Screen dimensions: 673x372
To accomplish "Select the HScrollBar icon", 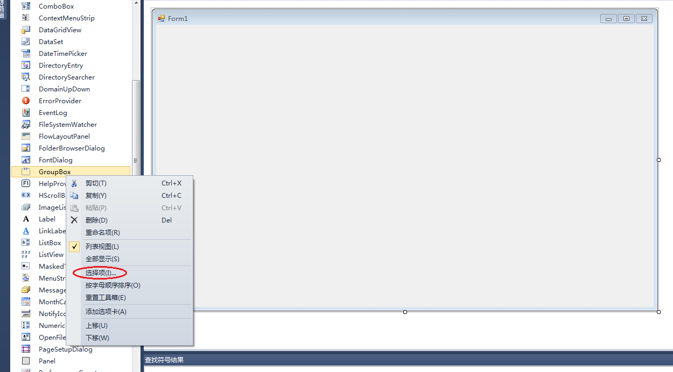I will click(26, 196).
